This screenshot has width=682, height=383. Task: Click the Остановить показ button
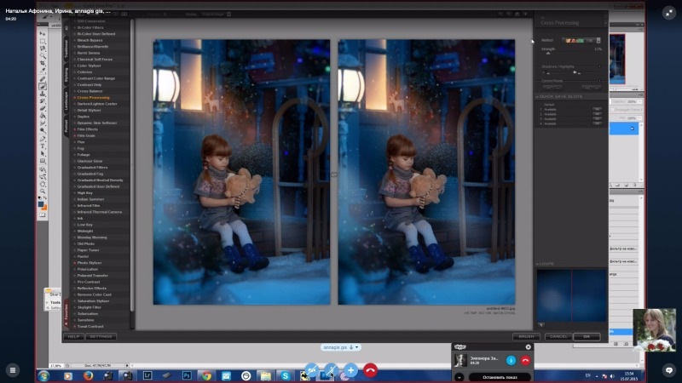click(500, 377)
